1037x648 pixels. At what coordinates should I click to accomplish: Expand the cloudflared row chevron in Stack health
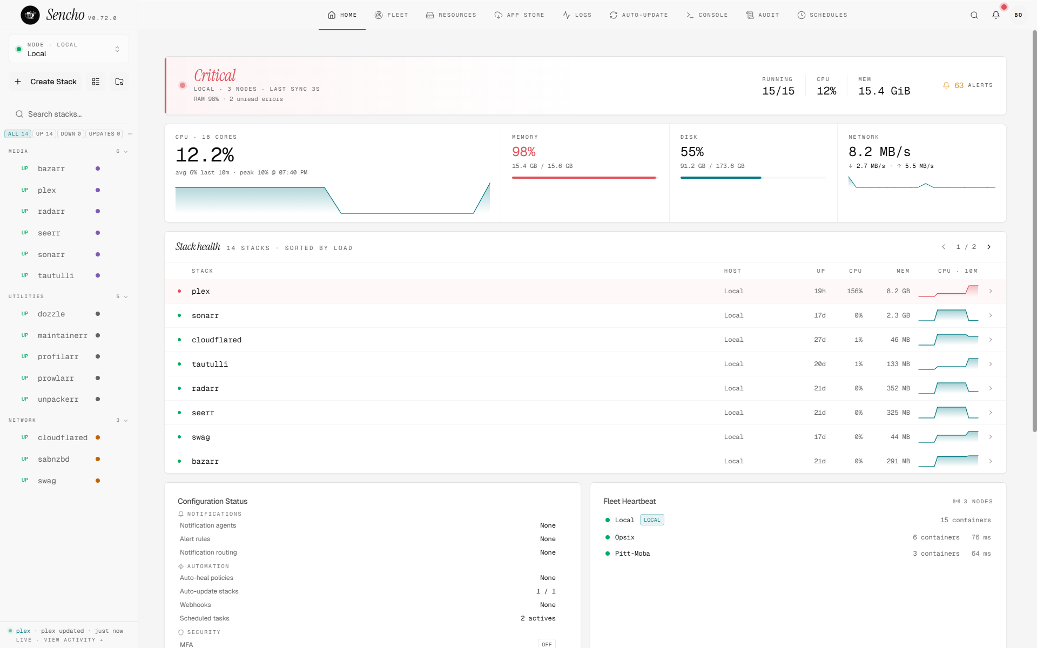click(991, 340)
